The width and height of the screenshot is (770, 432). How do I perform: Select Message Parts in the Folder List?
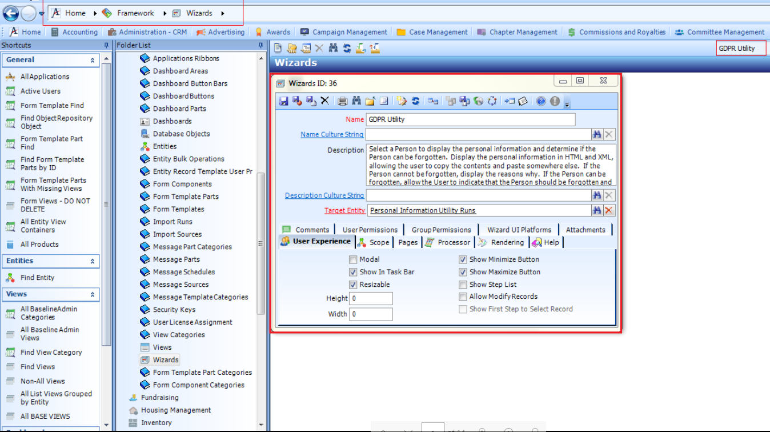[x=177, y=259]
